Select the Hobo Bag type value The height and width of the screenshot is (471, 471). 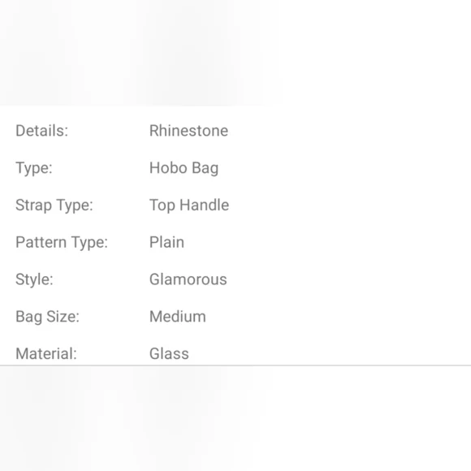coord(184,168)
